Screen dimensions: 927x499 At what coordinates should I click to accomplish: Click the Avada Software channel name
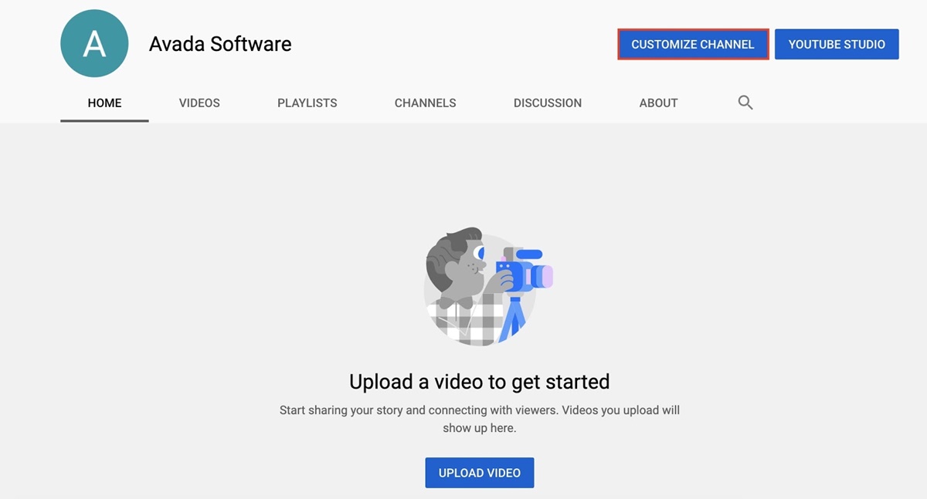[220, 44]
